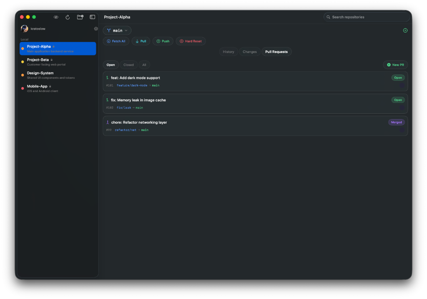The image size is (427, 299).
Task: Click the fix/leak branch name
Action: coord(124,108)
